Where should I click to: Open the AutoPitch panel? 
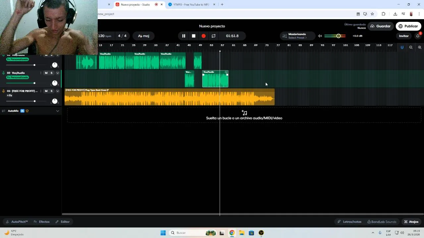(17, 222)
